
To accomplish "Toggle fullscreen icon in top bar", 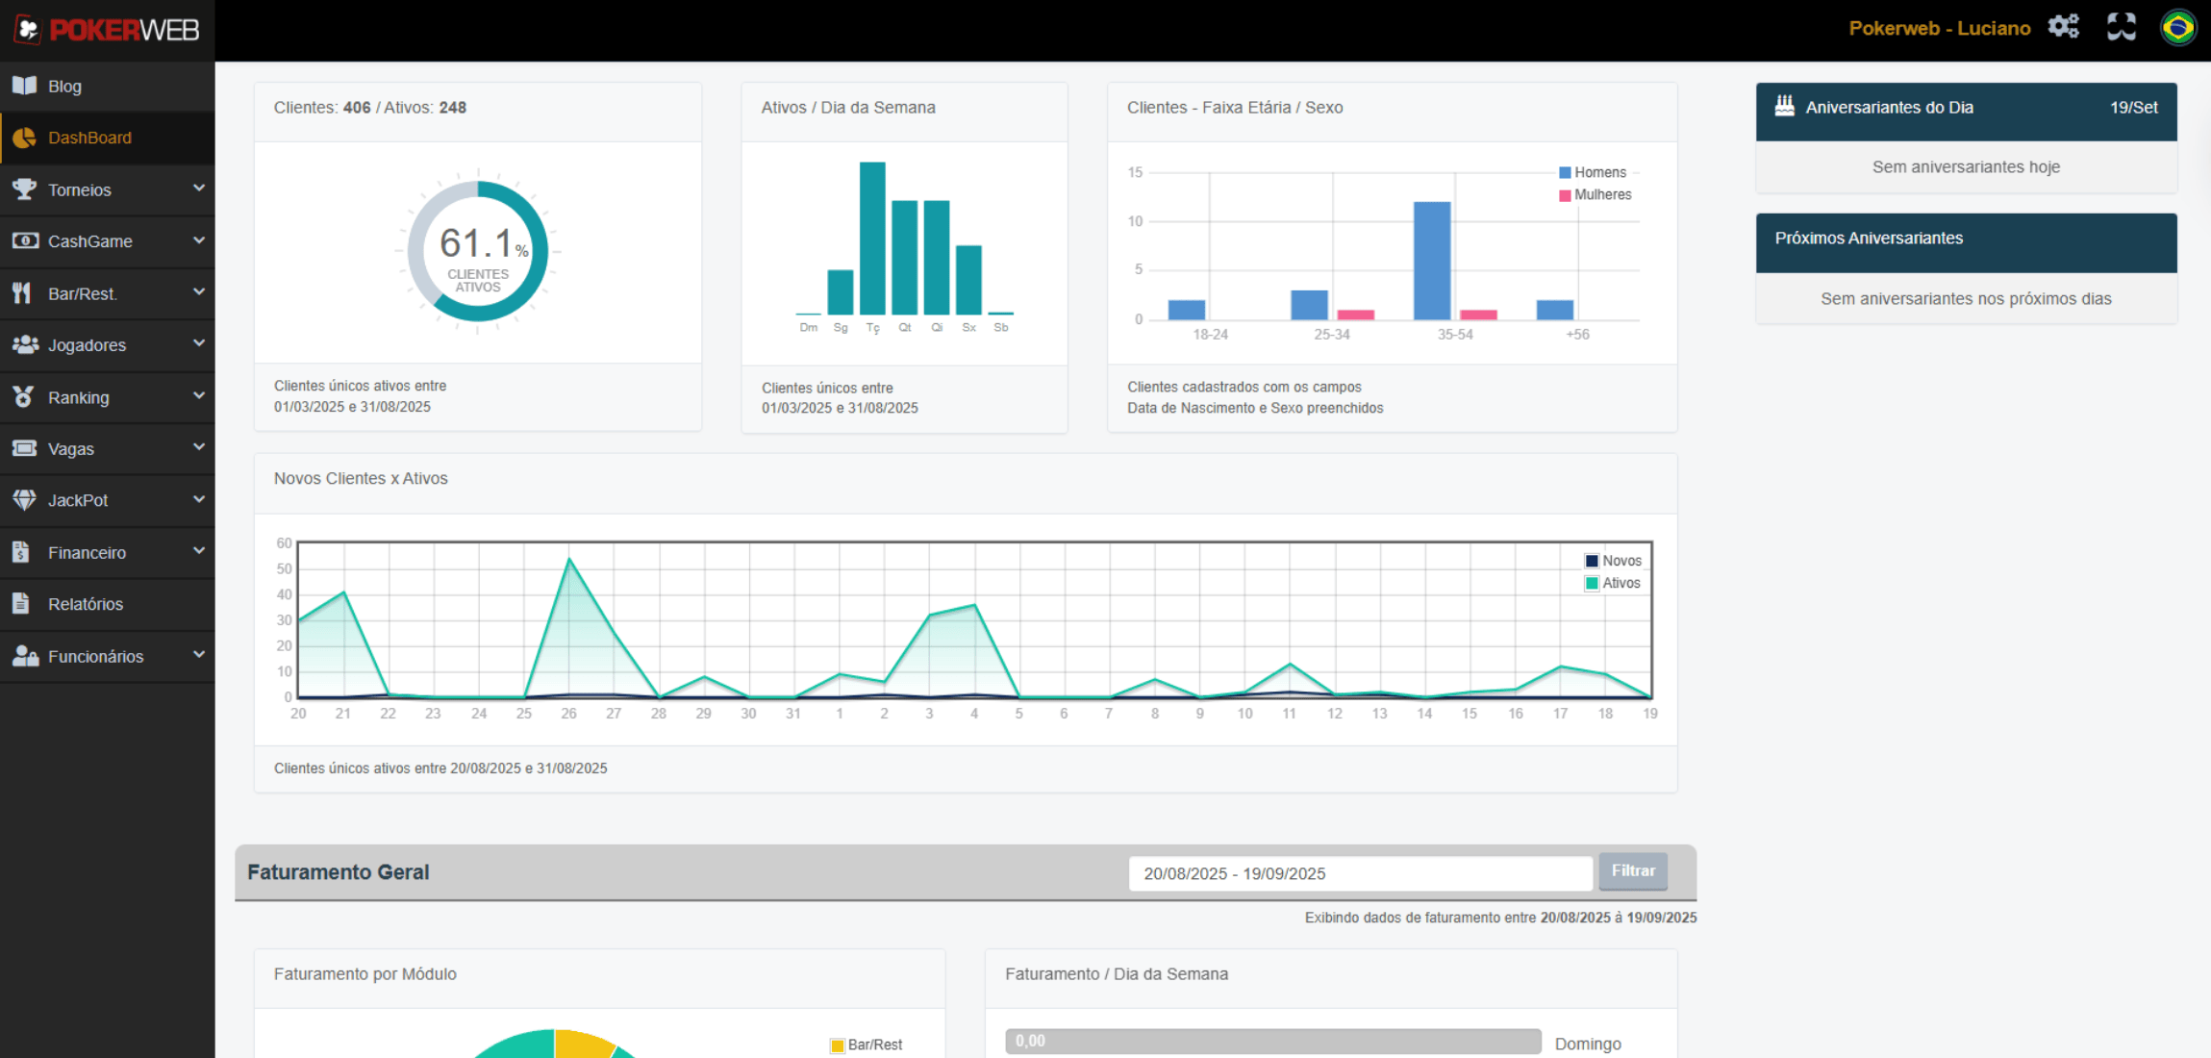I will click(x=2121, y=27).
